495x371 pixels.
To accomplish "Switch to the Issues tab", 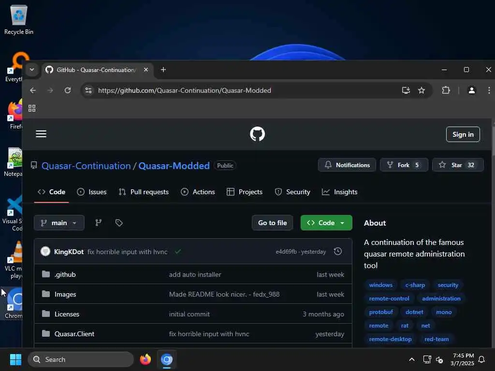I will [x=91, y=192].
